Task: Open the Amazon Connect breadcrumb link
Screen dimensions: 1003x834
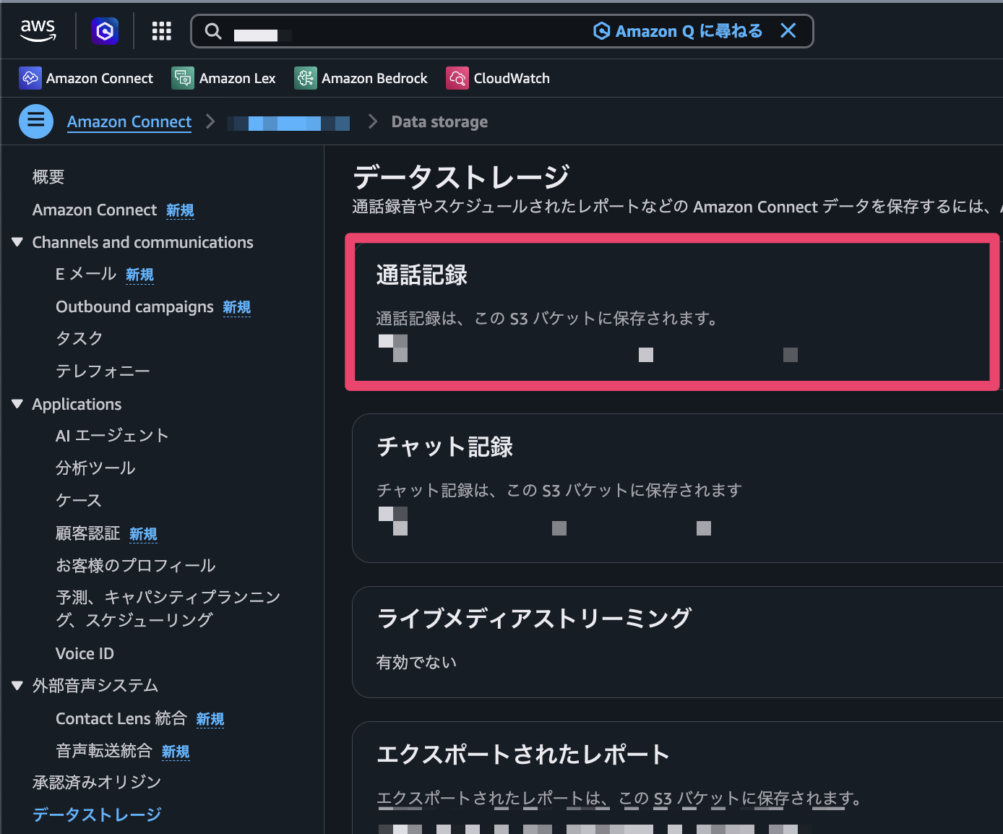Action: [129, 121]
